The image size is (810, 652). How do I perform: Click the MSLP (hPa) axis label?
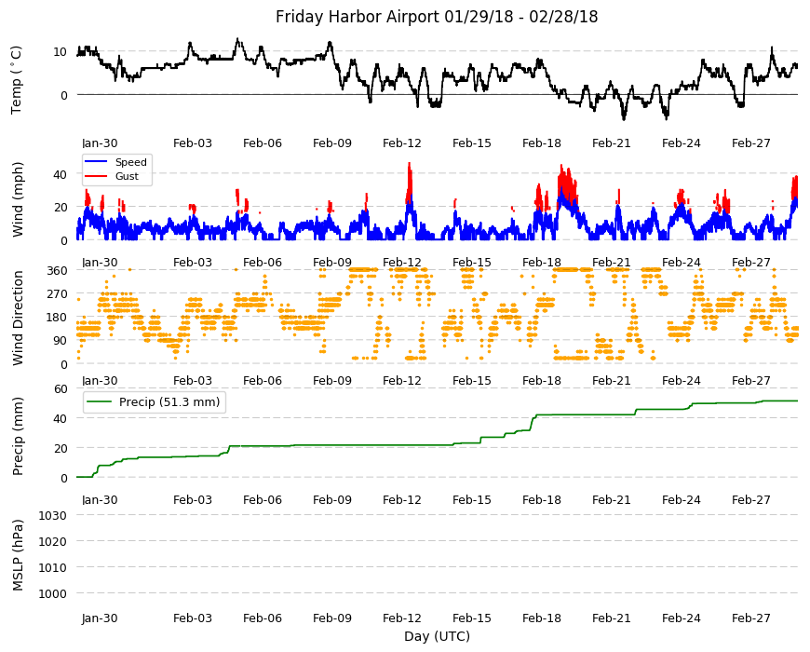click(x=18, y=555)
